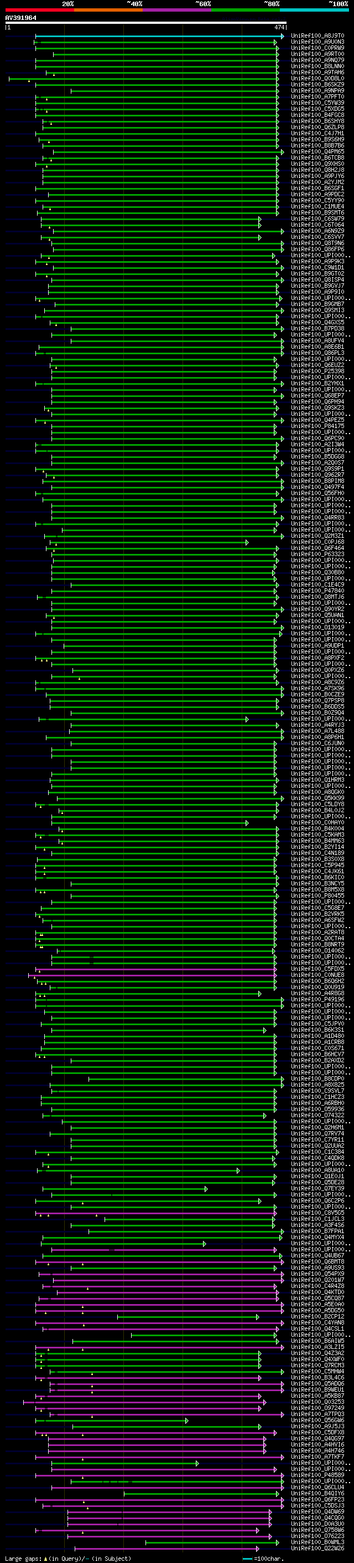Select hit label UniRef100_Q7EY39
354x1563 pixels.
(317, 1188)
